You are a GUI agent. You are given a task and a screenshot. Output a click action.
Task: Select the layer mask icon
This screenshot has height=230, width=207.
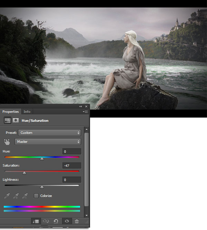(x=16, y=120)
